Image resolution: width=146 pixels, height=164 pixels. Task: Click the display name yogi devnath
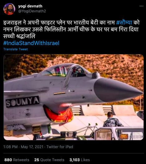30,6
